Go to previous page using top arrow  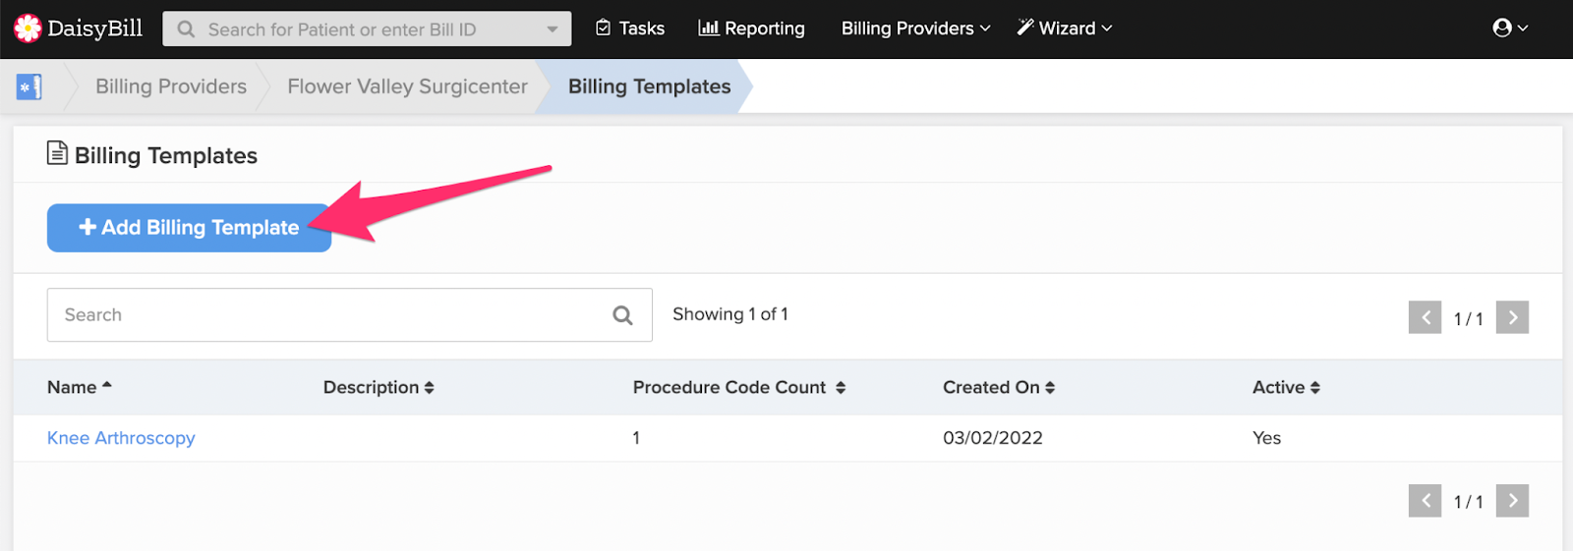pyautogui.click(x=1425, y=317)
